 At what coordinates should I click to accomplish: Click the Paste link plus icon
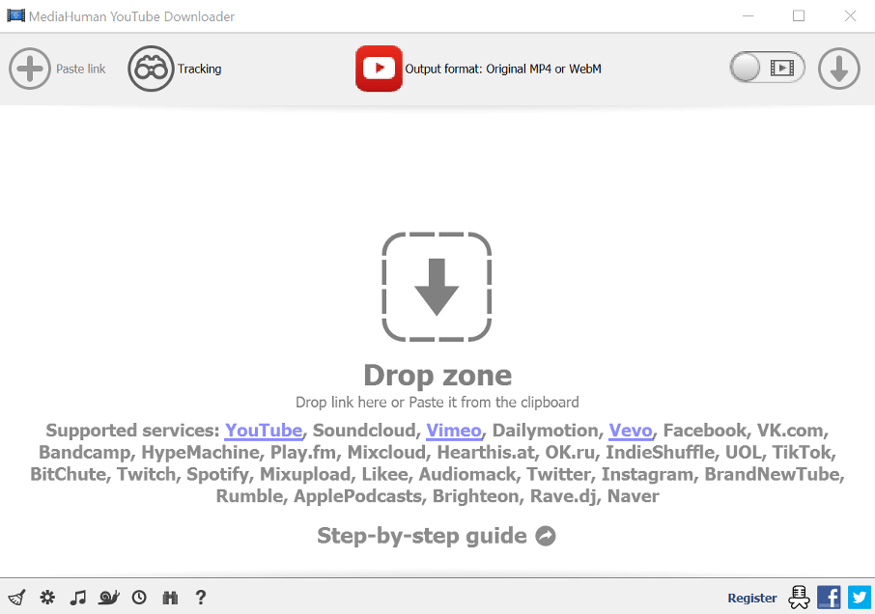pos(30,69)
